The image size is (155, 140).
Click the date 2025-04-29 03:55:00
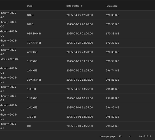click(x=80, y=61)
